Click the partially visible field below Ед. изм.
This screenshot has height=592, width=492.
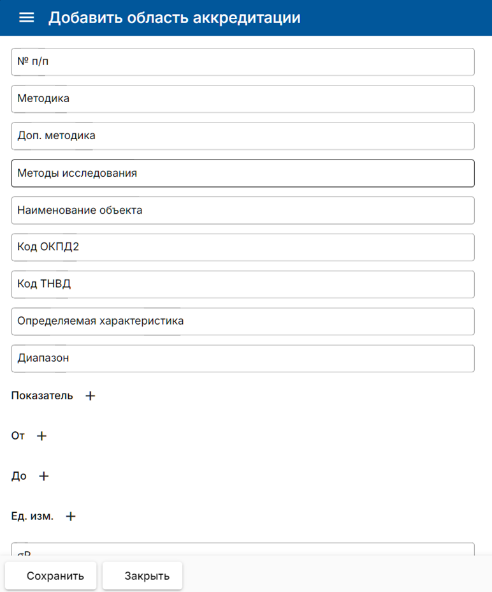tap(242, 549)
